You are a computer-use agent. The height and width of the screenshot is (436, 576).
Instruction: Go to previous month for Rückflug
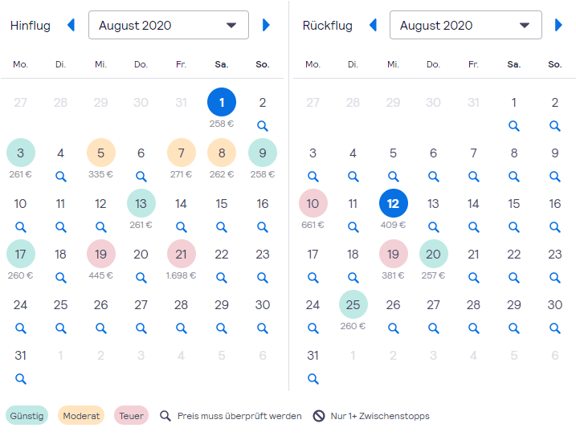(x=373, y=26)
